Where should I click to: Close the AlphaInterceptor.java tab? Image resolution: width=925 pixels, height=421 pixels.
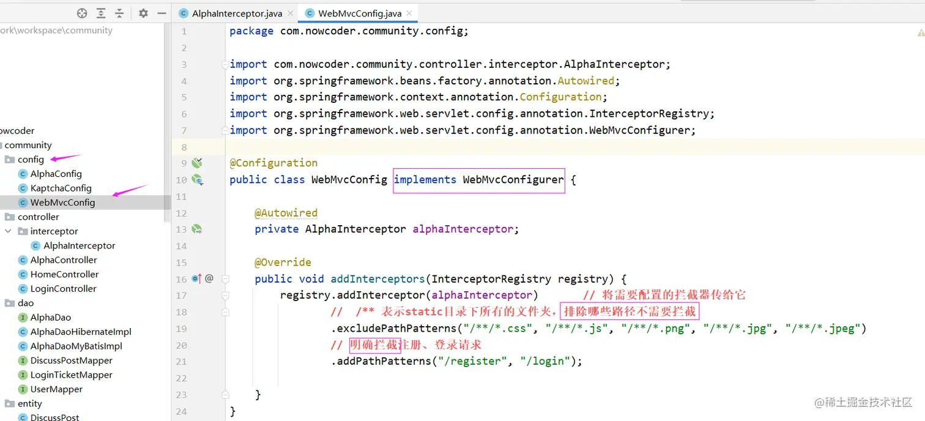point(290,13)
